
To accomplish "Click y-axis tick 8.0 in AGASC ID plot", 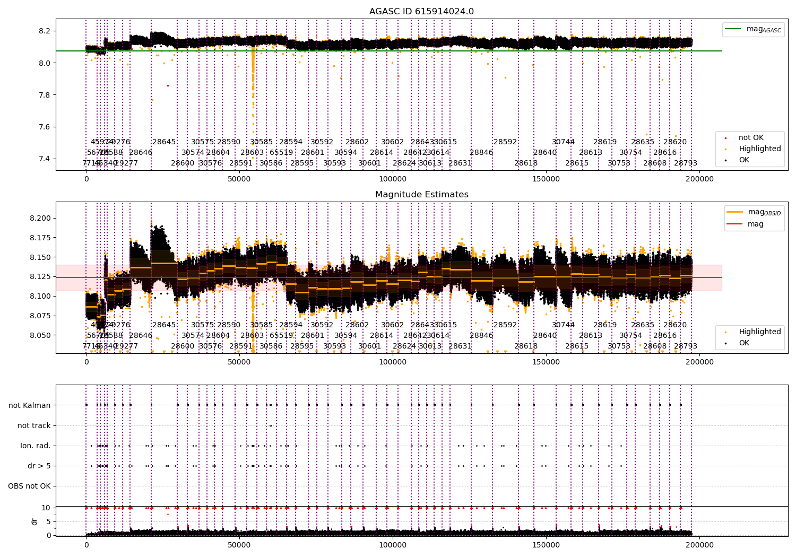I will pos(45,63).
